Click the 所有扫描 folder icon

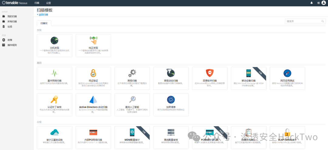coord(4,21)
